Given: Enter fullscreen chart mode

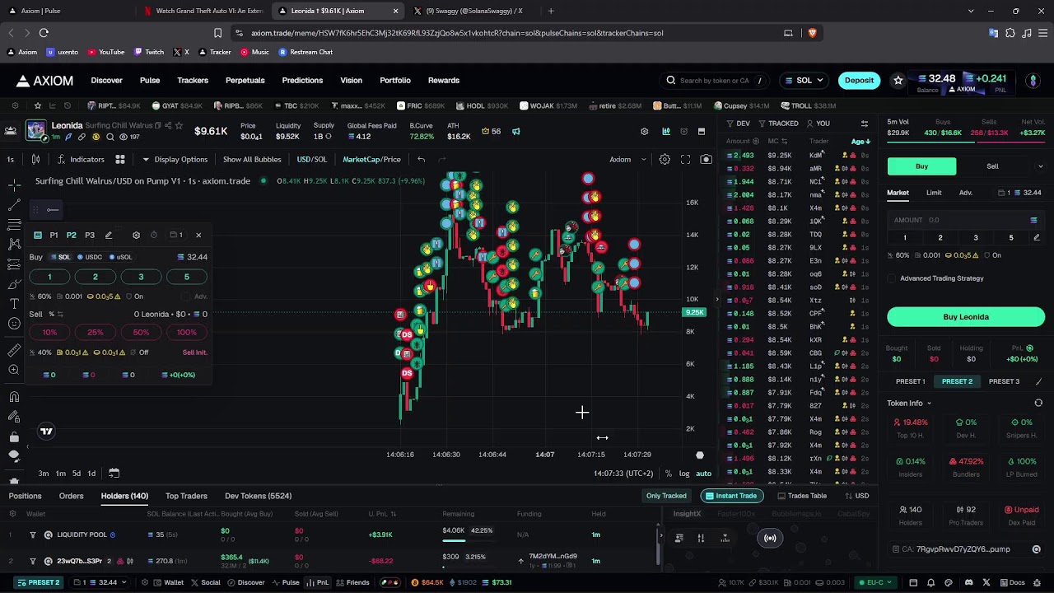Looking at the screenshot, I should pos(685,159).
